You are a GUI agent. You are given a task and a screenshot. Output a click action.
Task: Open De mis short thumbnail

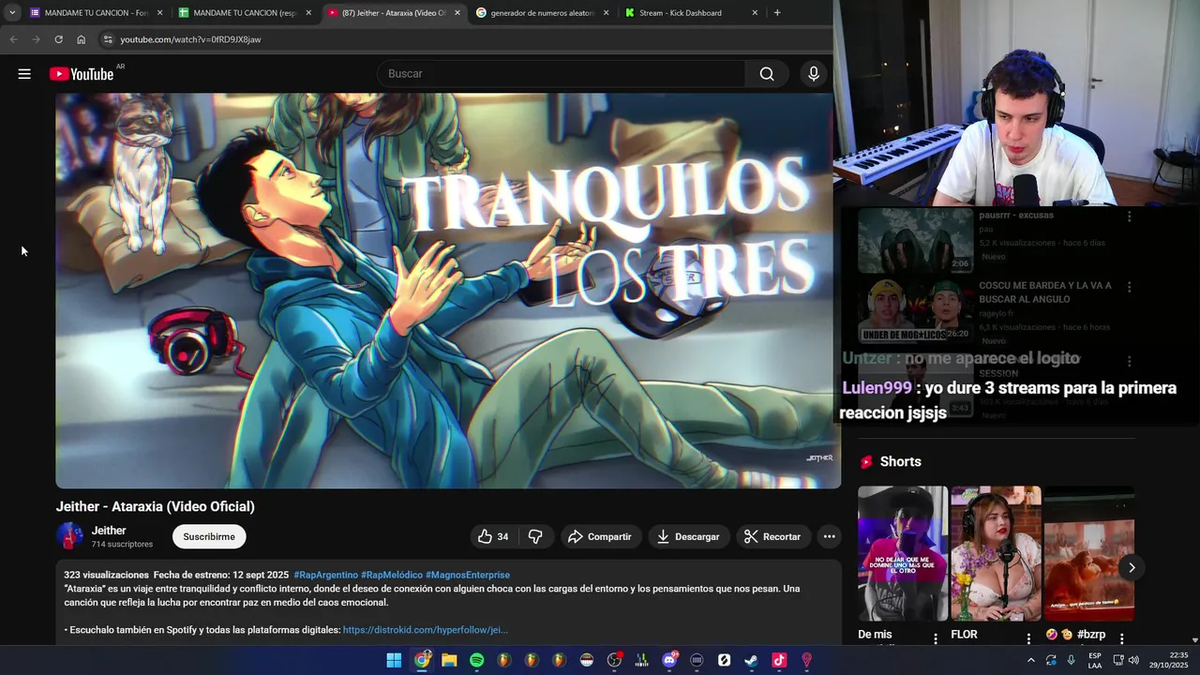[x=903, y=553]
